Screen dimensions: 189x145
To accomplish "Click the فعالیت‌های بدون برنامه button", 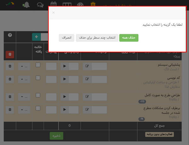I will pyautogui.click(x=159, y=134).
